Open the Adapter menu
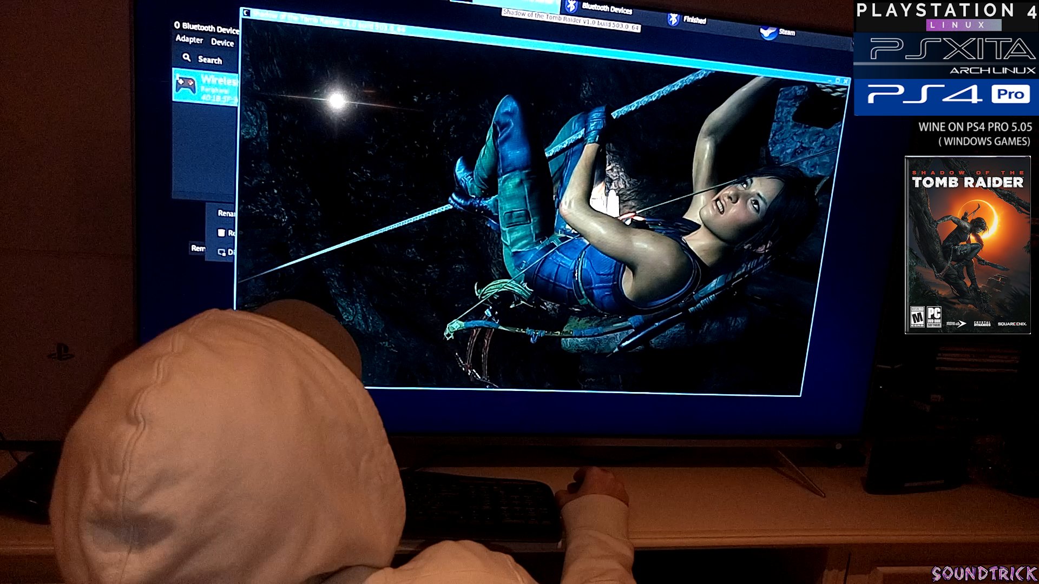 click(189, 39)
